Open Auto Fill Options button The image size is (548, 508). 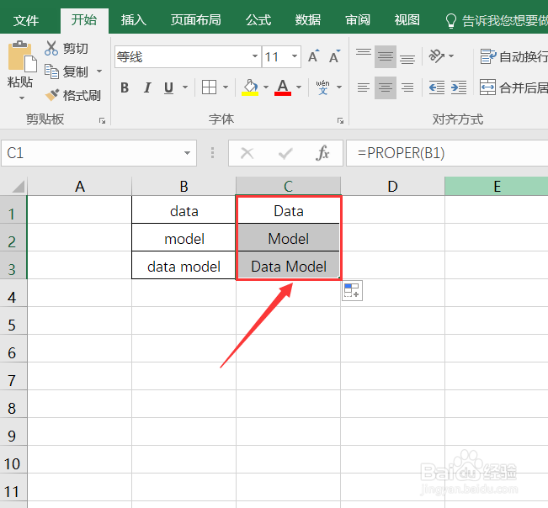click(x=352, y=290)
